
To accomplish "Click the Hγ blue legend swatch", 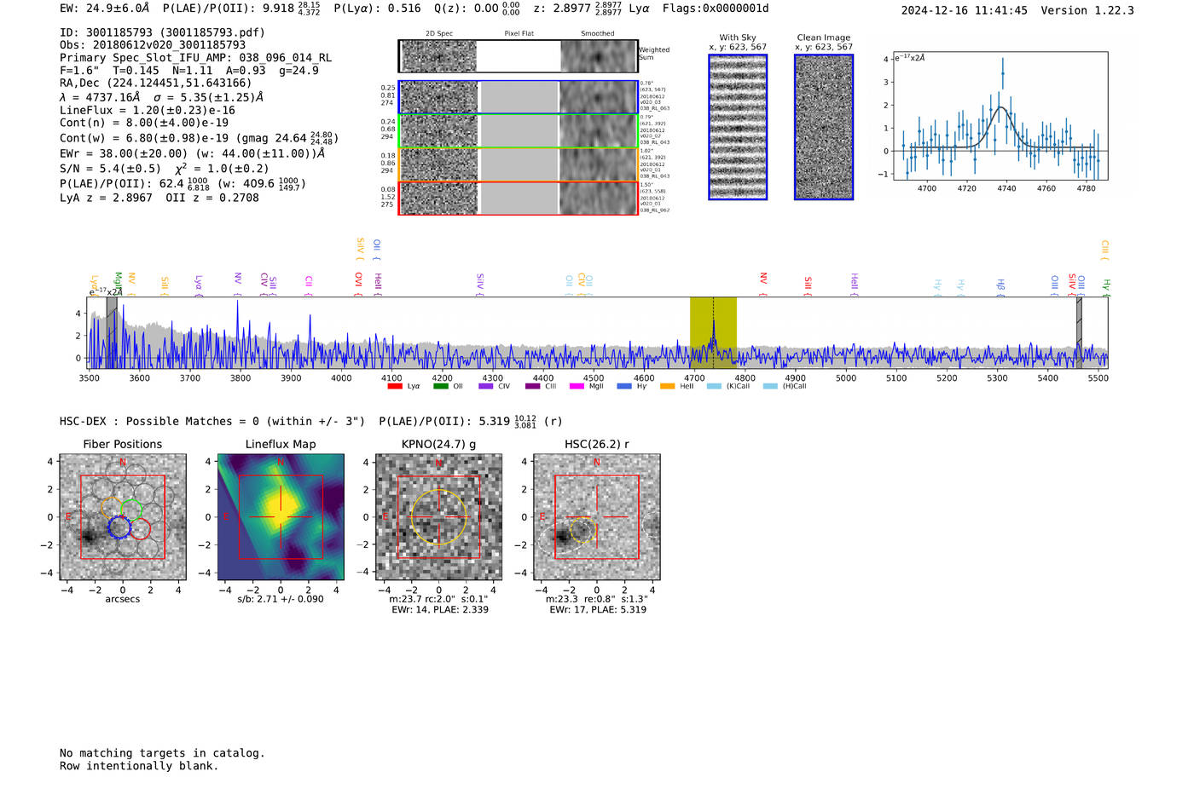I will coord(624,386).
